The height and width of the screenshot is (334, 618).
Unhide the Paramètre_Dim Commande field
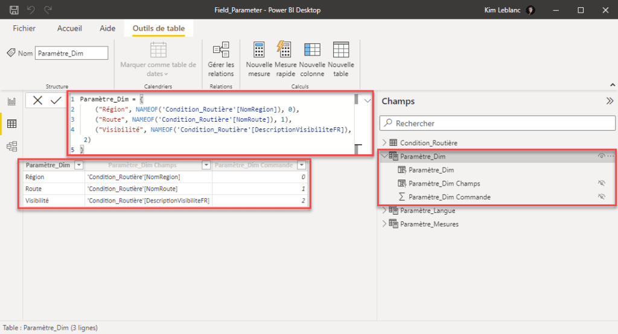(602, 196)
